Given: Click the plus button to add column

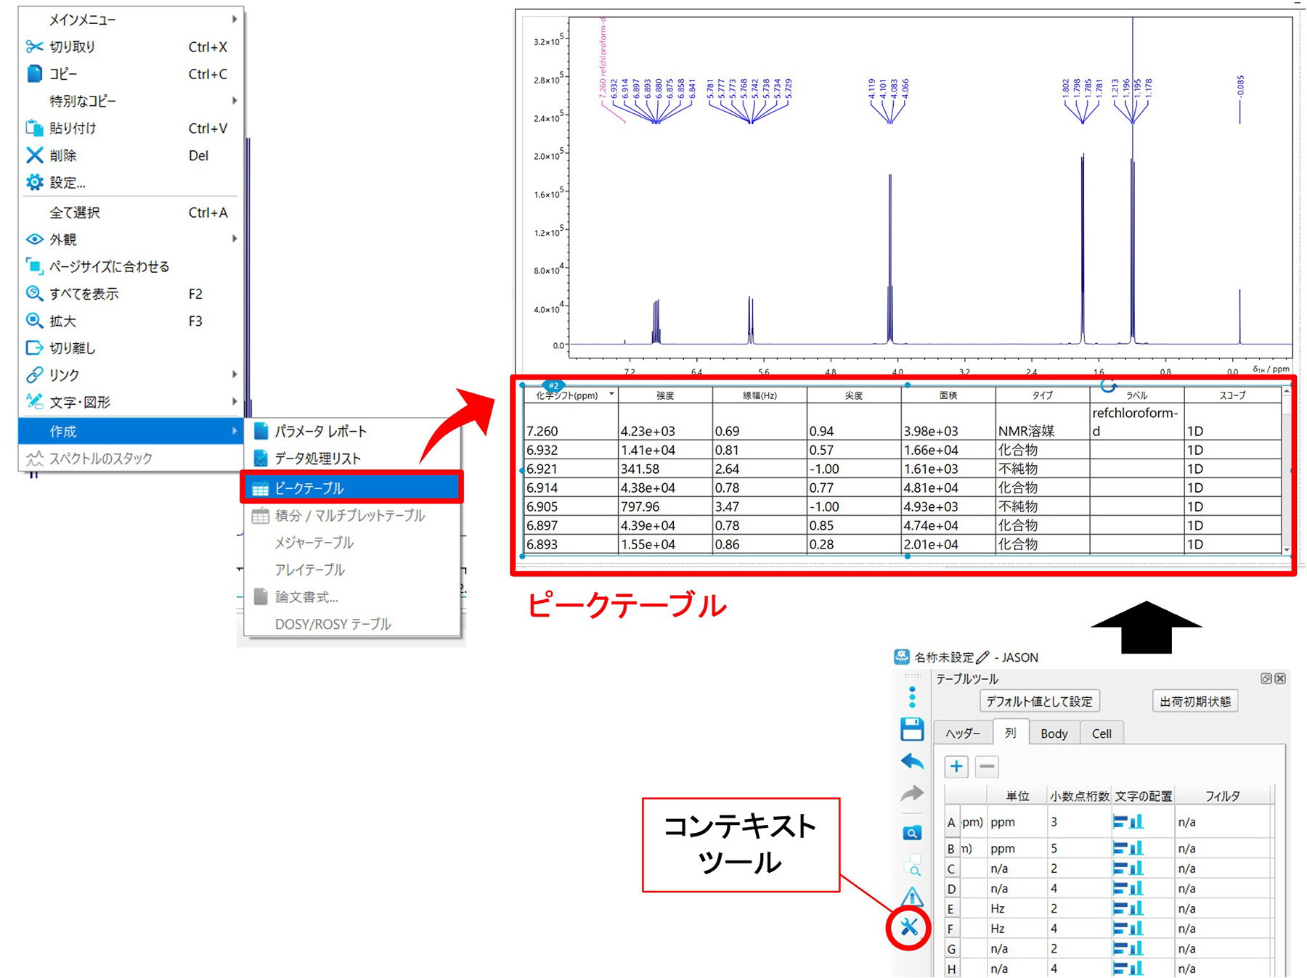Looking at the screenshot, I should tap(956, 766).
